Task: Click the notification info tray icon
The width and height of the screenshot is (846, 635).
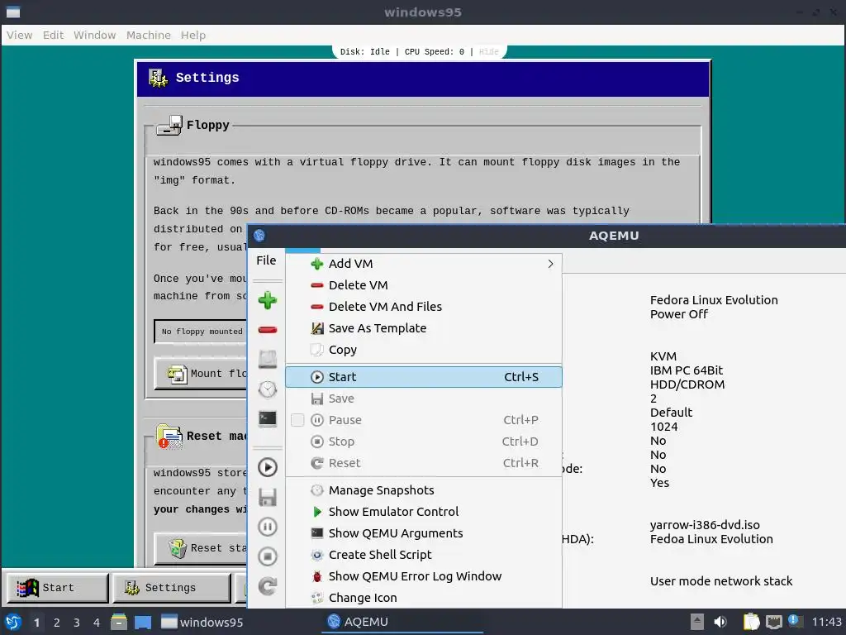Action: [794, 621]
